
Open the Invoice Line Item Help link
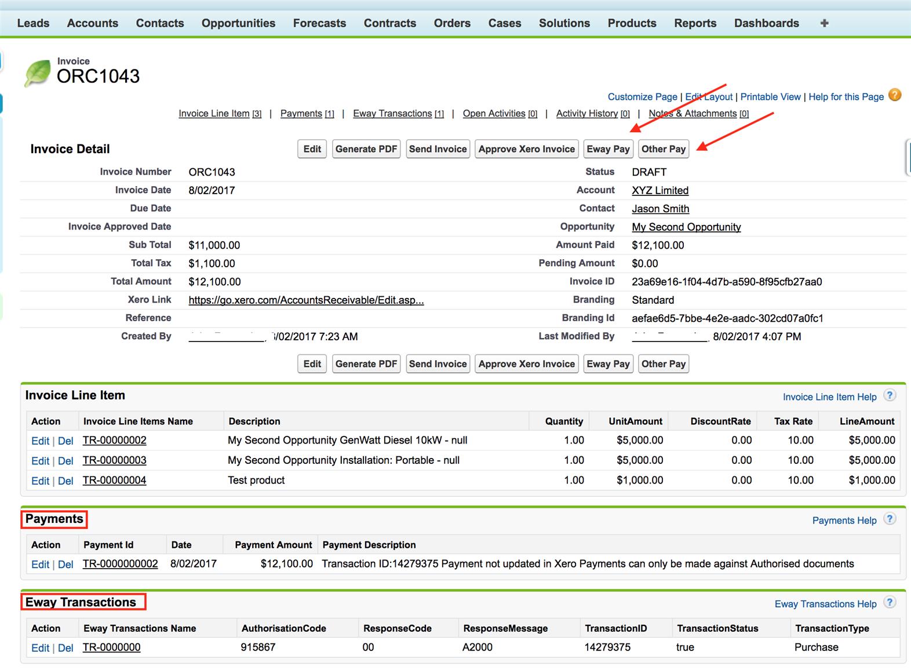[x=829, y=397]
